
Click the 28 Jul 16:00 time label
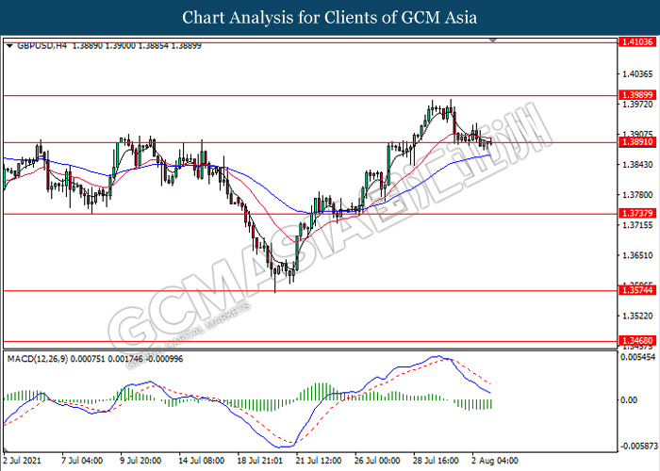tap(436, 460)
